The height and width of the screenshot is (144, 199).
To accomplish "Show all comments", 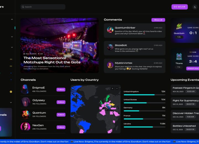I will click(x=158, y=20).
